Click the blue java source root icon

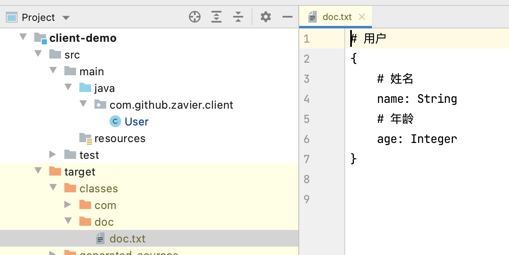click(85, 88)
